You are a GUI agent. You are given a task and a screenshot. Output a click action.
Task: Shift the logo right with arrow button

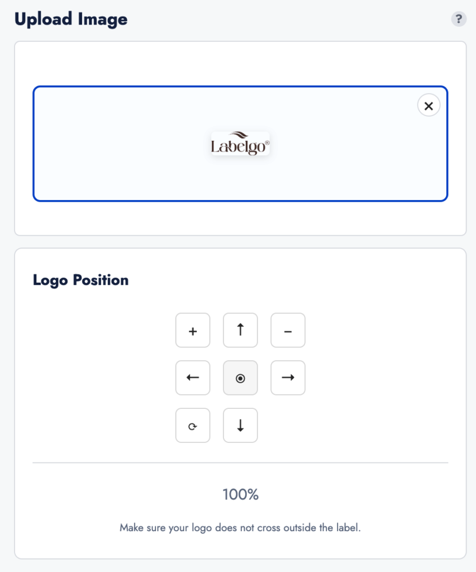pos(288,378)
